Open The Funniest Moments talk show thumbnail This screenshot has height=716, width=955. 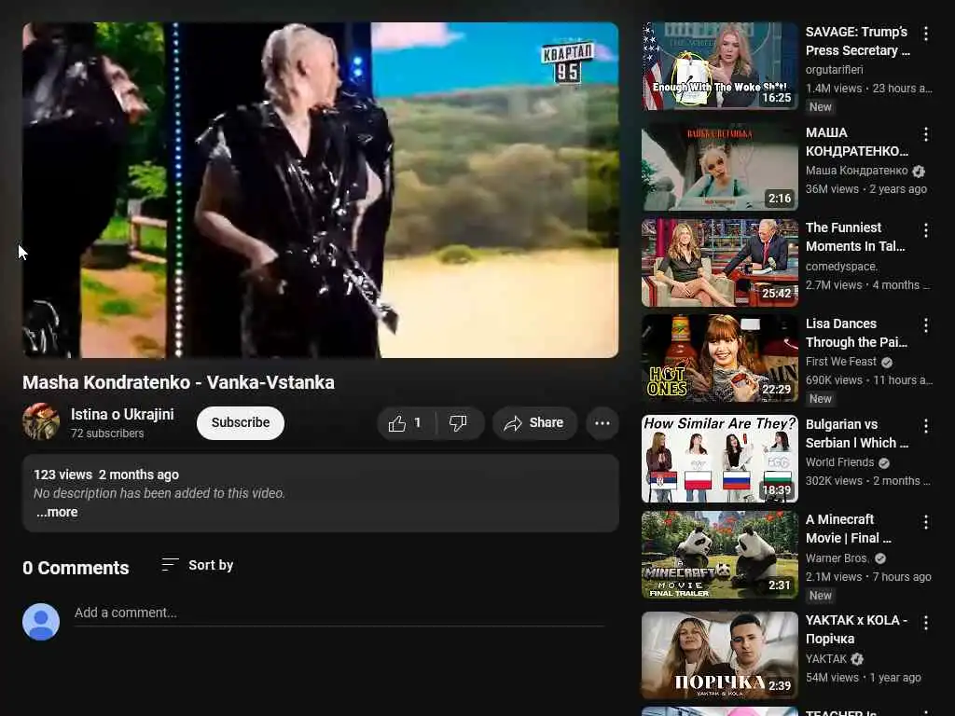click(719, 262)
